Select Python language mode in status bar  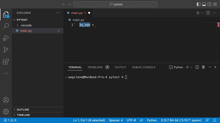[152, 120]
